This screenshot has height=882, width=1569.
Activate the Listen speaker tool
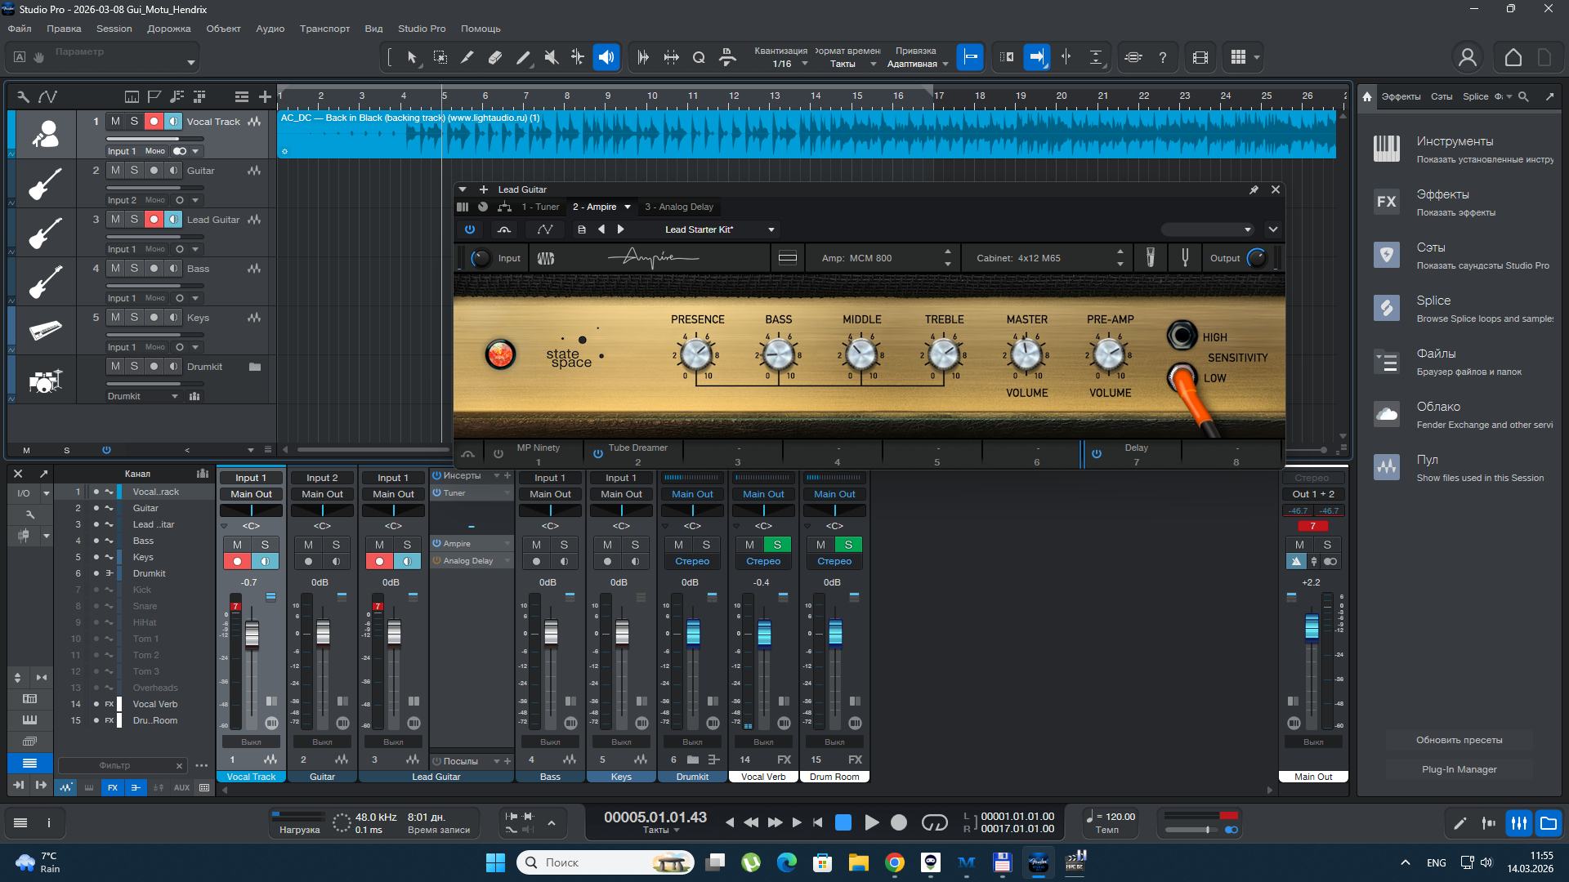tap(606, 57)
